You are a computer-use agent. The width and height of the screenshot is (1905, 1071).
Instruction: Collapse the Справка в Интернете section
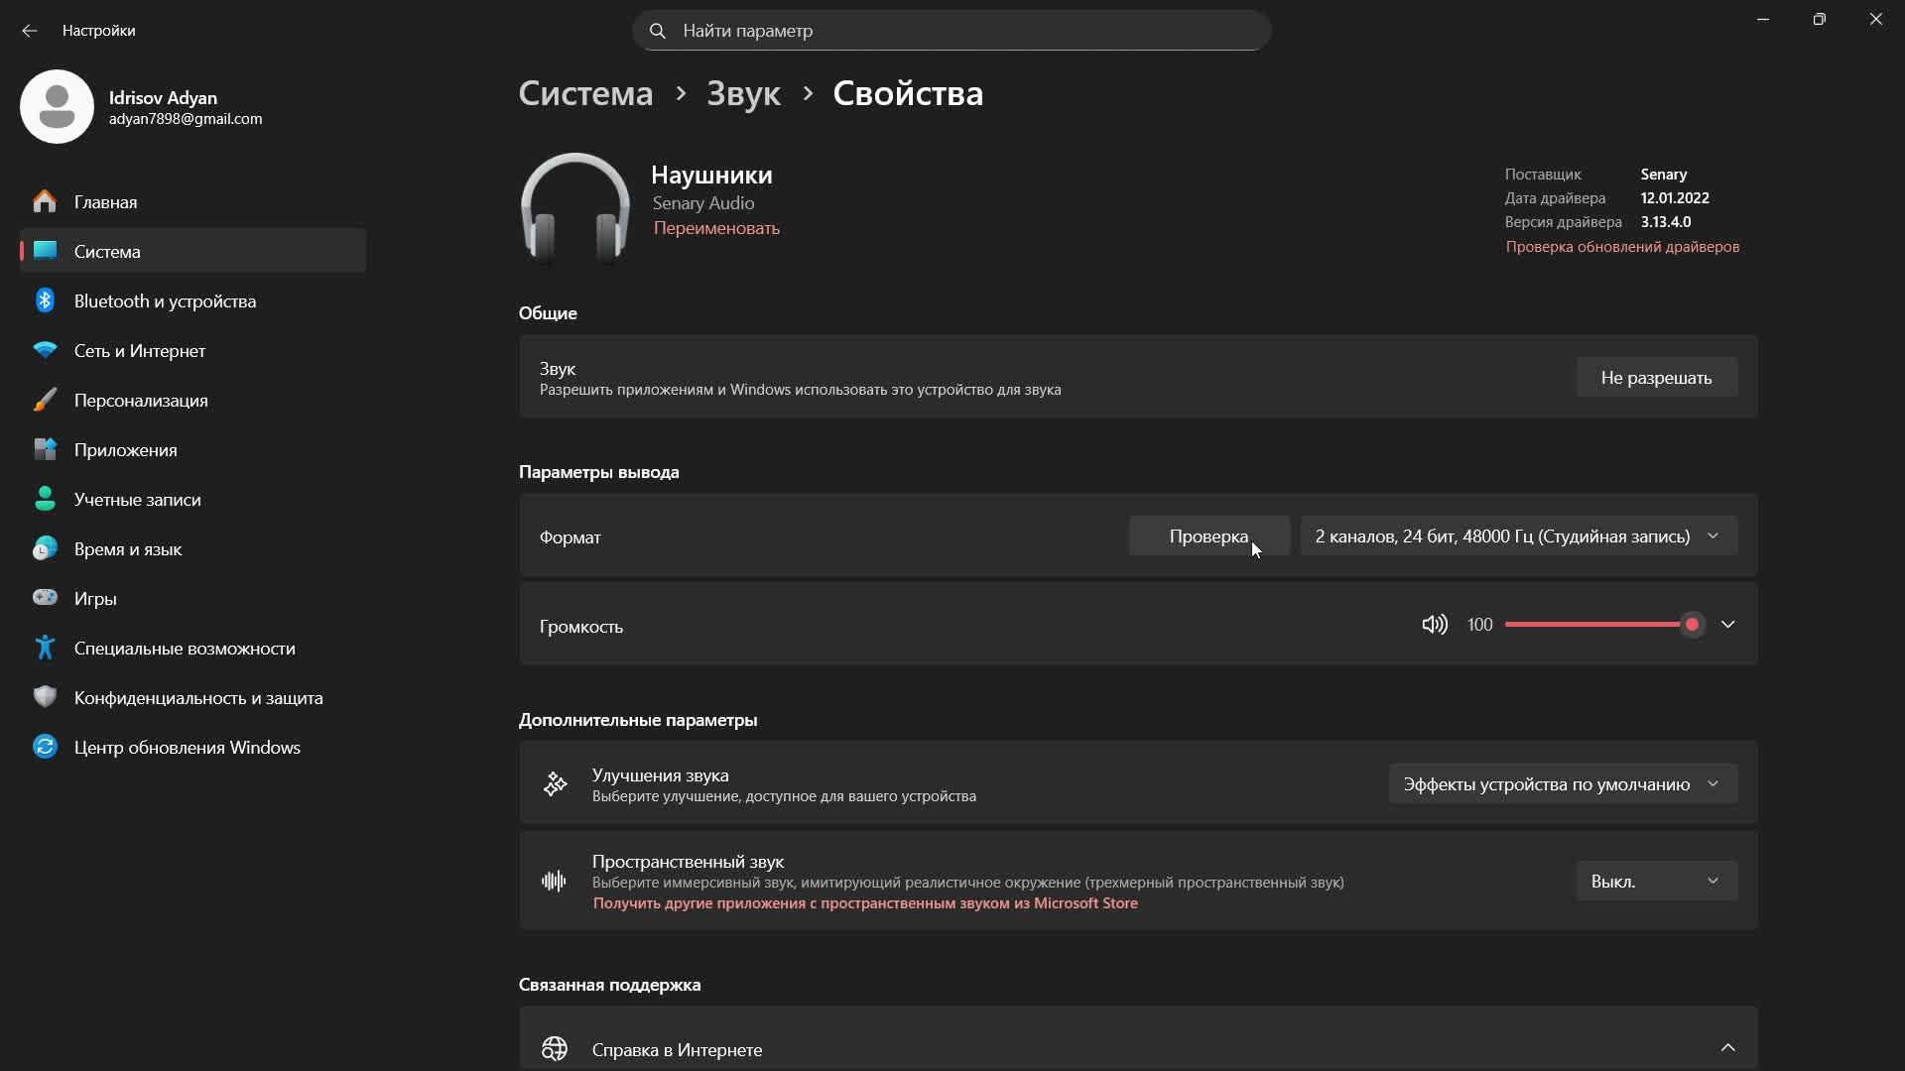tap(1727, 1048)
